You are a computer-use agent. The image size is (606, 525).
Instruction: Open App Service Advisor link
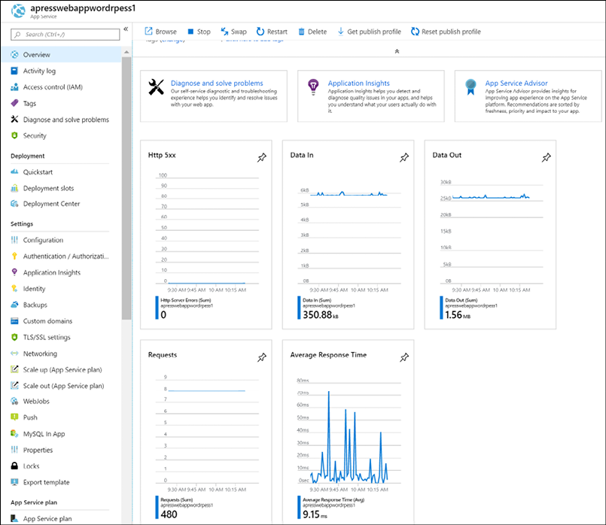(x=516, y=83)
